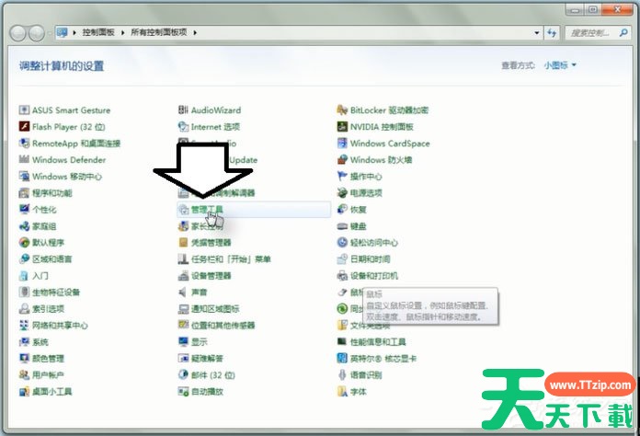Open Flash Player (32 位) icon
Image resolution: width=640 pixels, height=436 pixels.
(x=25, y=127)
